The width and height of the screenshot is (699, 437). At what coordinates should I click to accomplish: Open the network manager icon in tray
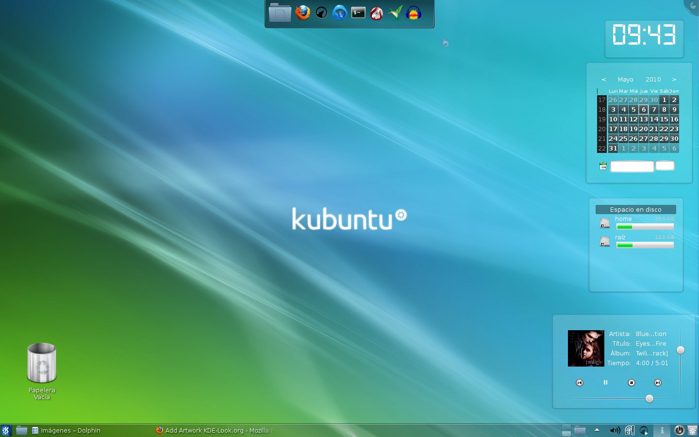click(630, 430)
